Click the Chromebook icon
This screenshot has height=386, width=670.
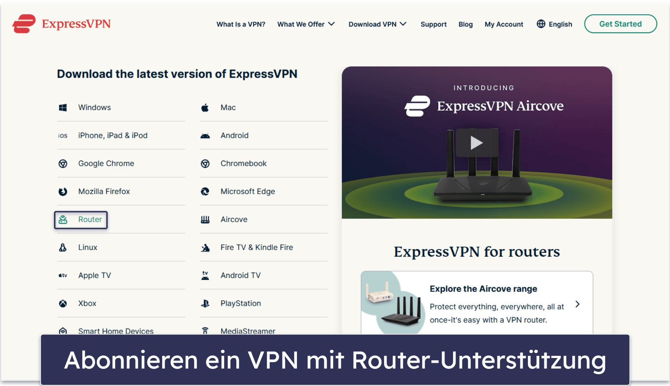pos(205,164)
